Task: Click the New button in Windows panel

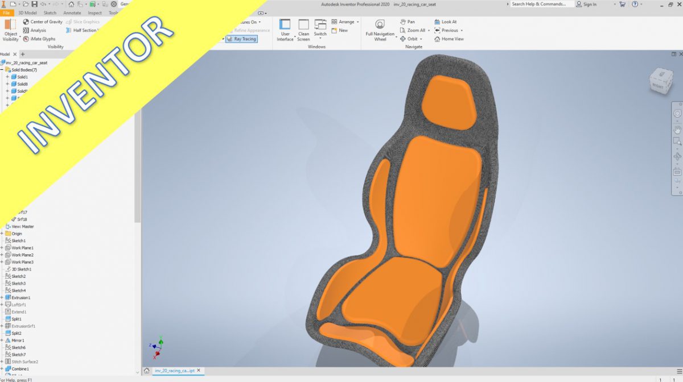Action: [341, 31]
